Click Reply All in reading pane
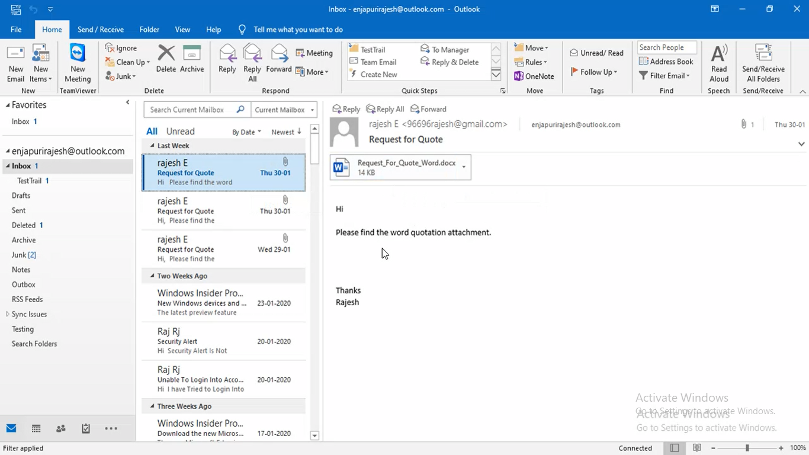Viewport: 809px width, 455px height. click(x=385, y=109)
